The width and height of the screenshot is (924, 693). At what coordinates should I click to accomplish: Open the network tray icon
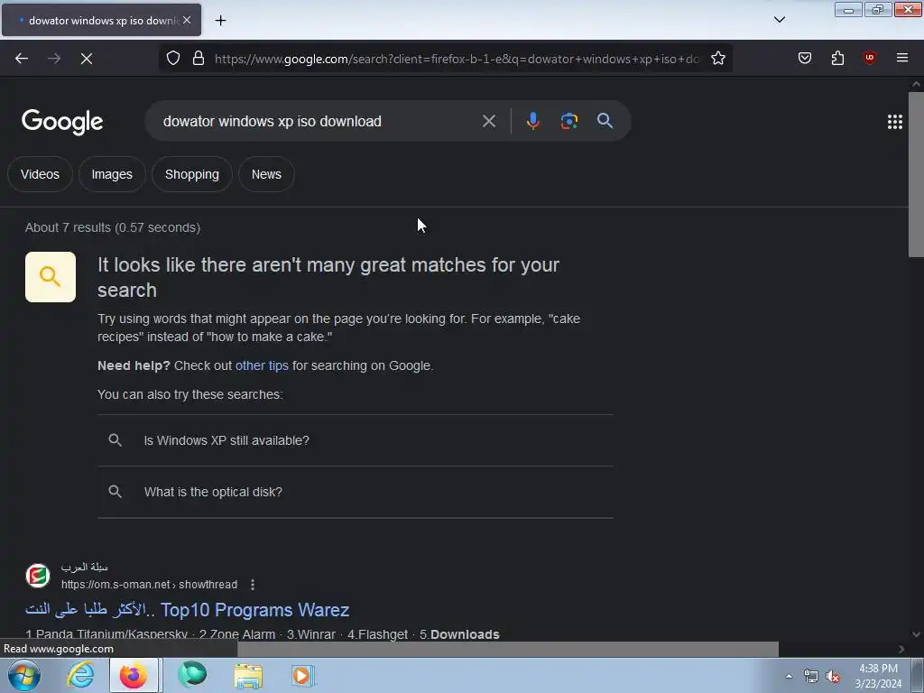pos(811,677)
